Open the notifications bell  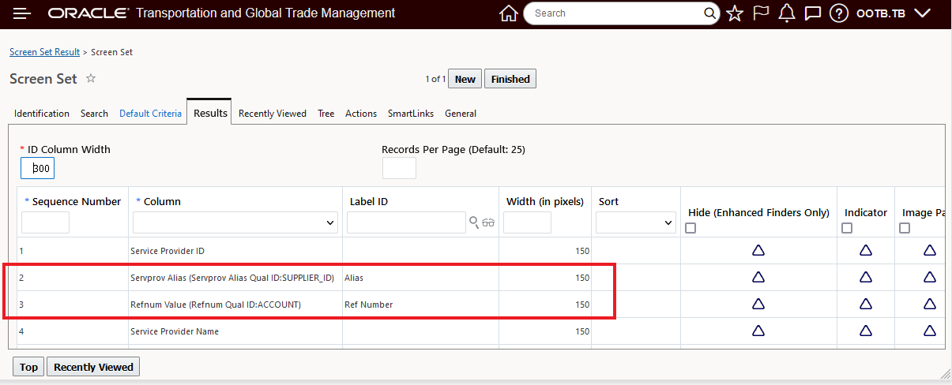[787, 13]
